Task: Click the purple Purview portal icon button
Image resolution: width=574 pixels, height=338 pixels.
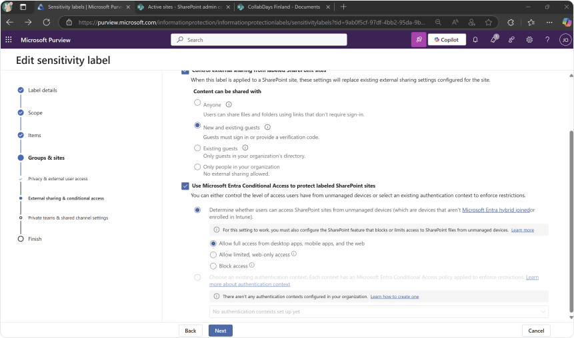Action: point(419,39)
